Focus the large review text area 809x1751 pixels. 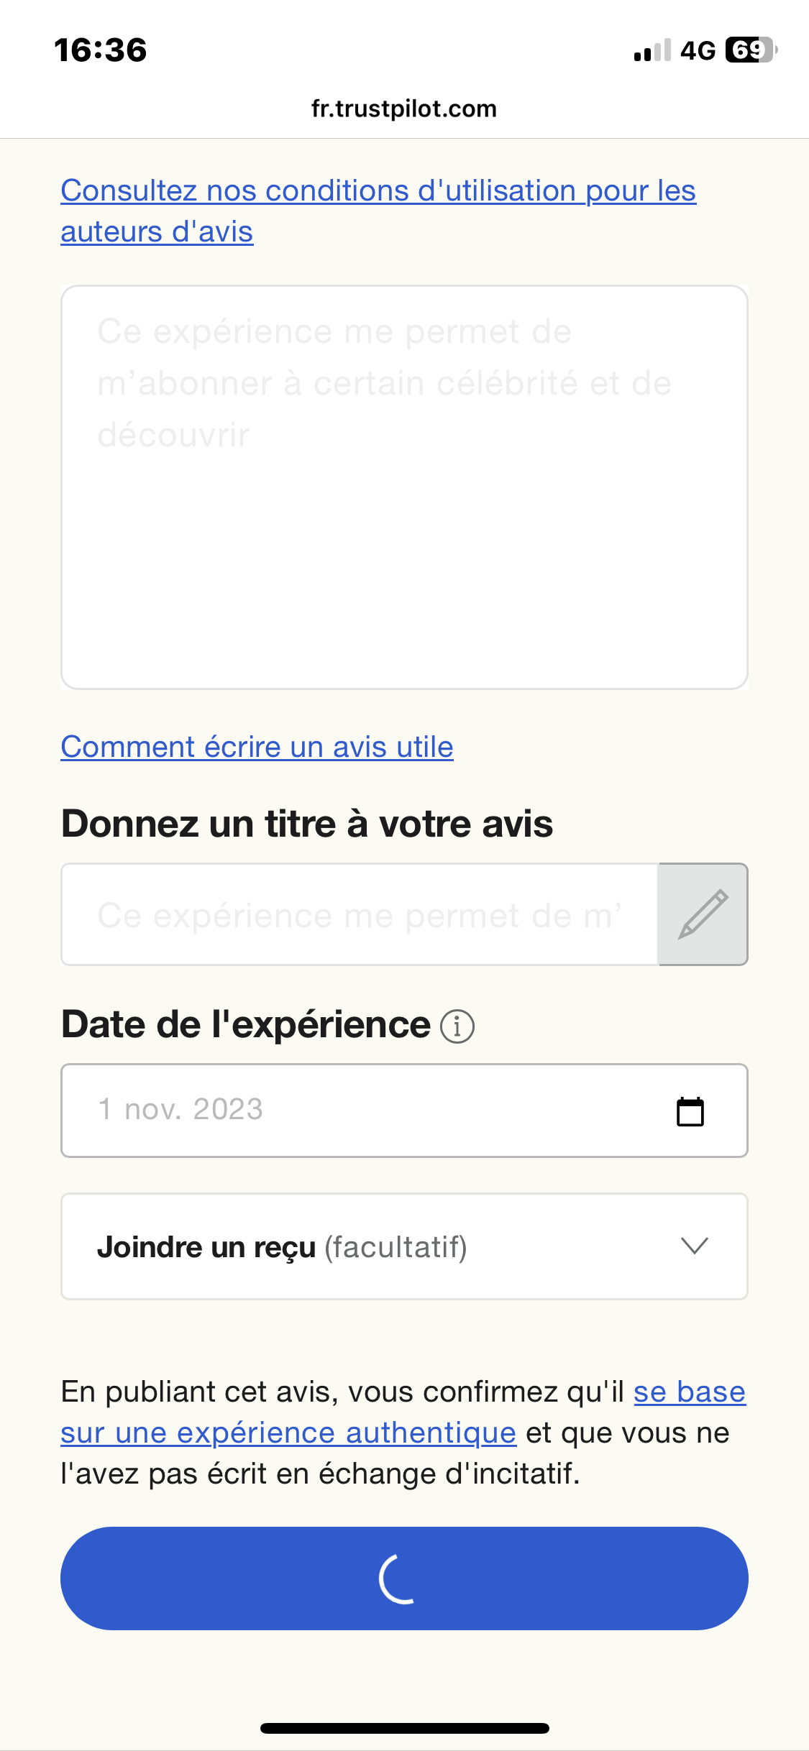click(404, 487)
